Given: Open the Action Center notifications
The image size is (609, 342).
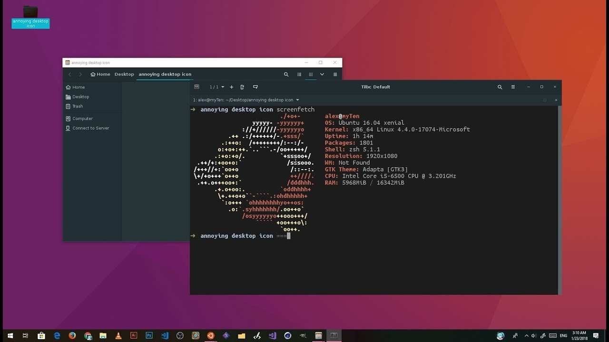Looking at the screenshot, I should pos(596,336).
